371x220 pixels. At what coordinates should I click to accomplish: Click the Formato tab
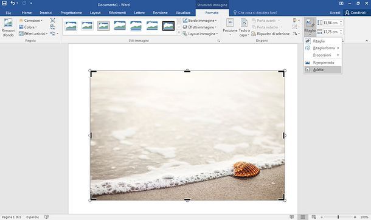[212, 13]
